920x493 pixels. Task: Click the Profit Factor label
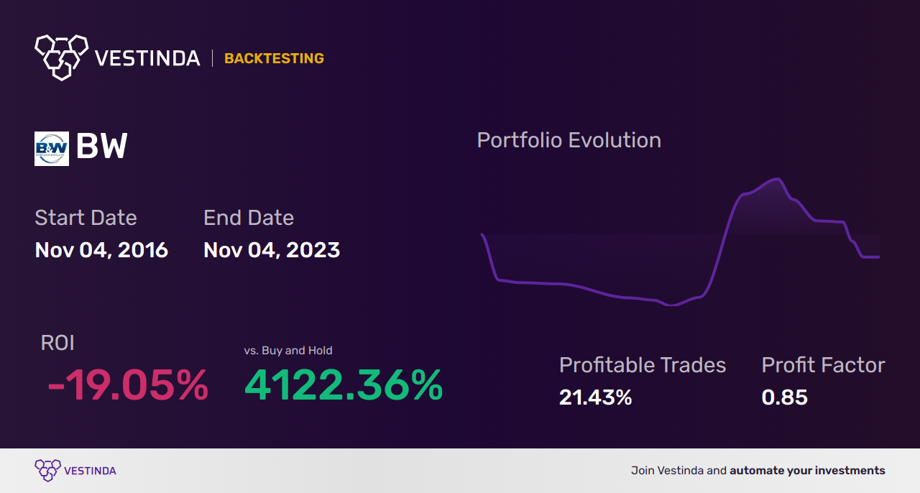click(x=823, y=365)
